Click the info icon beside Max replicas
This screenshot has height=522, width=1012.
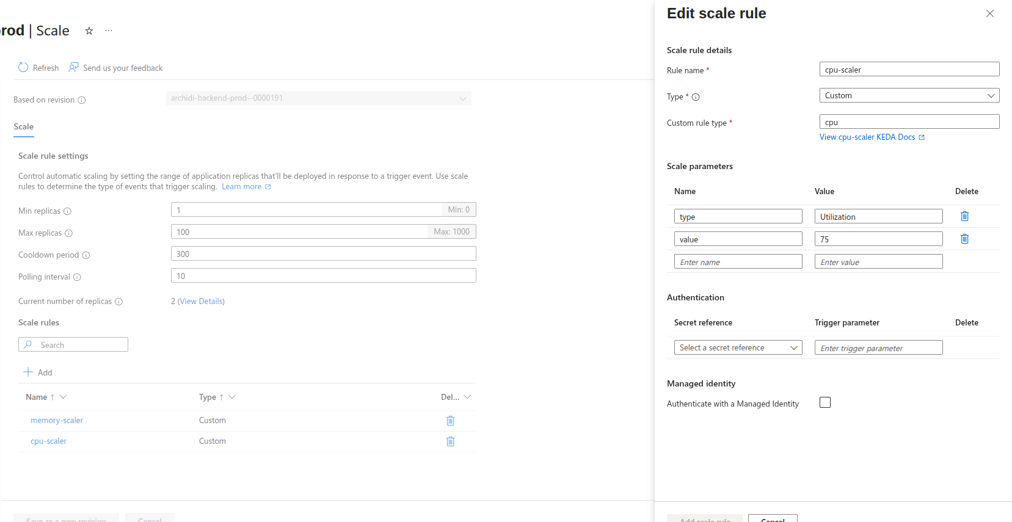pyautogui.click(x=69, y=233)
